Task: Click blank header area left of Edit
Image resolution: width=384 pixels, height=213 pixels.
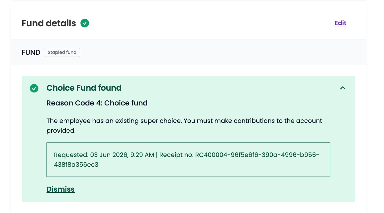Action: [207, 23]
